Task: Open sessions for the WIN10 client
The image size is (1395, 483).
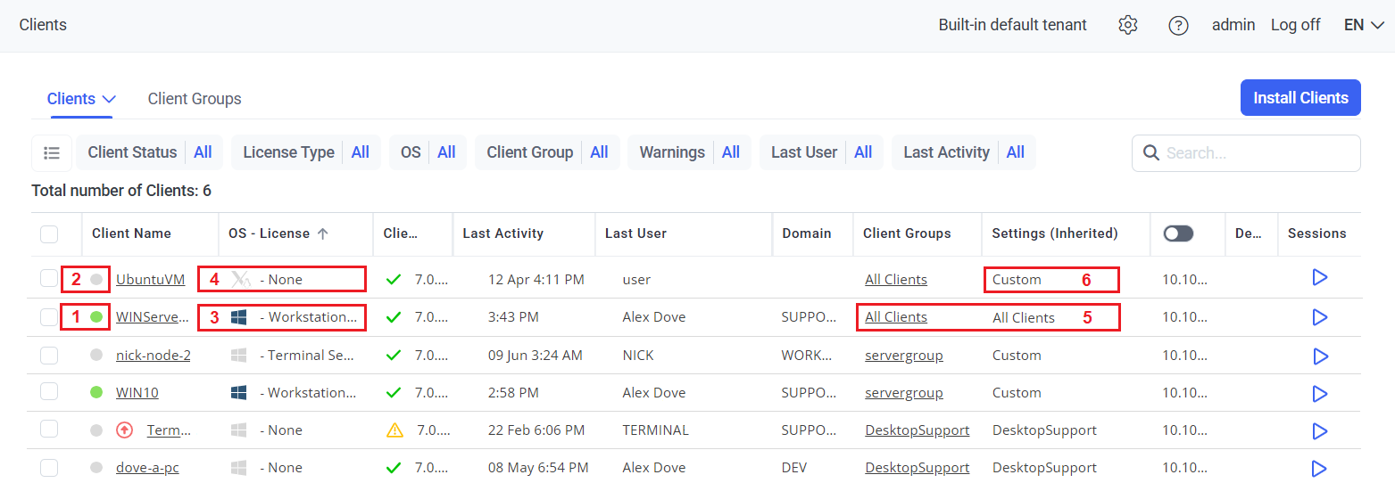Action: click(1320, 393)
